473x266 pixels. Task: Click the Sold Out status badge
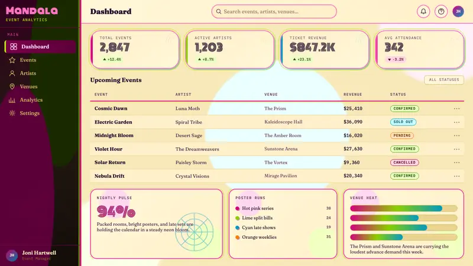tap(403, 122)
